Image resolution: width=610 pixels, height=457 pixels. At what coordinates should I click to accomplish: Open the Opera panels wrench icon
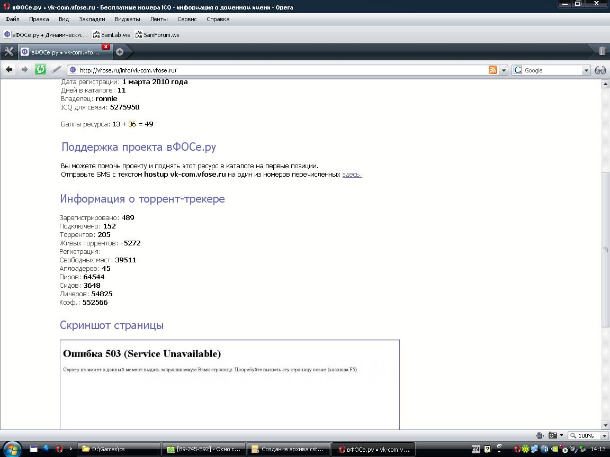coord(8,52)
